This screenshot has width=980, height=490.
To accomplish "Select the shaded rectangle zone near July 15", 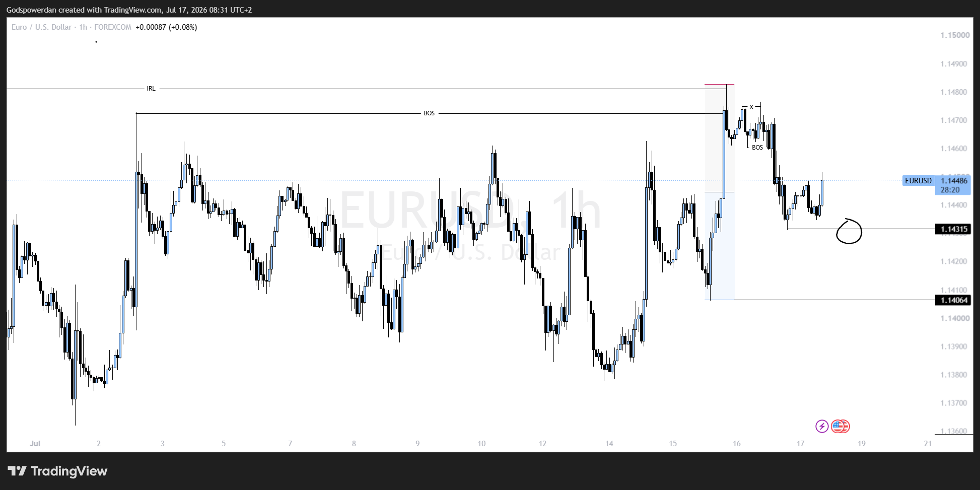I will coord(719,192).
